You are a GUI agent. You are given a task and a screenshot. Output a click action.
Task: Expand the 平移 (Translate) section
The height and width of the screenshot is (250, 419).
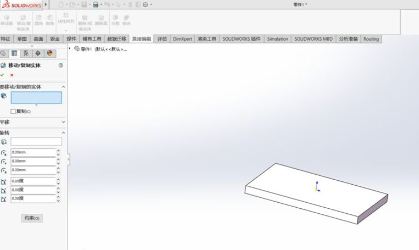click(x=63, y=122)
